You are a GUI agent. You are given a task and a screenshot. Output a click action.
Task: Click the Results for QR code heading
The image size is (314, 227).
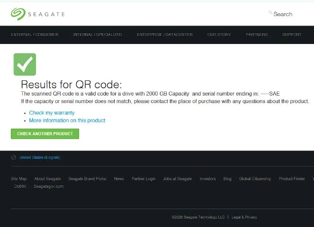click(x=72, y=84)
